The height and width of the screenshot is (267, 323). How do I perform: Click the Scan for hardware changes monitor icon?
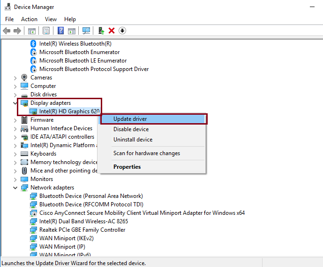(86, 31)
